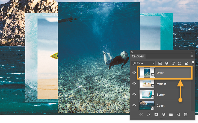This screenshot has width=198, height=123.
Task: Create new fill or adjustment layer
Action: (164, 115)
